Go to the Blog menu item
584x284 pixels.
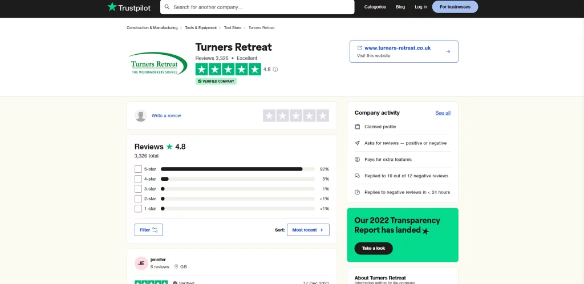click(x=400, y=7)
